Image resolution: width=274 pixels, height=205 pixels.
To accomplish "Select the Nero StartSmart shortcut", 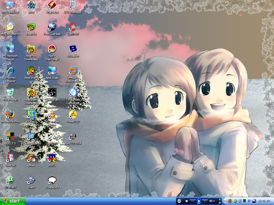I will (52, 53).
